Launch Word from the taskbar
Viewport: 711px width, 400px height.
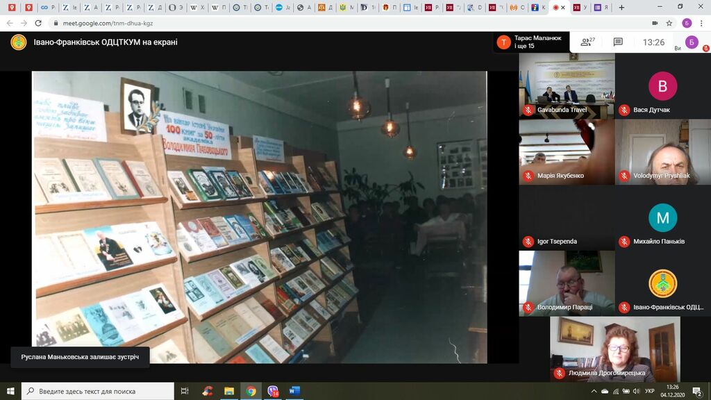(294, 391)
